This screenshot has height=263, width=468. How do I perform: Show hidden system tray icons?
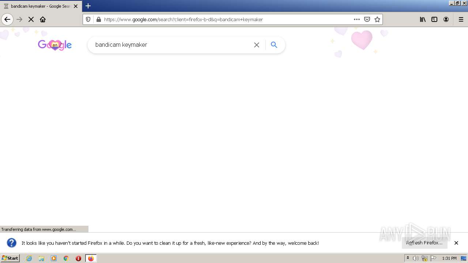point(408,258)
